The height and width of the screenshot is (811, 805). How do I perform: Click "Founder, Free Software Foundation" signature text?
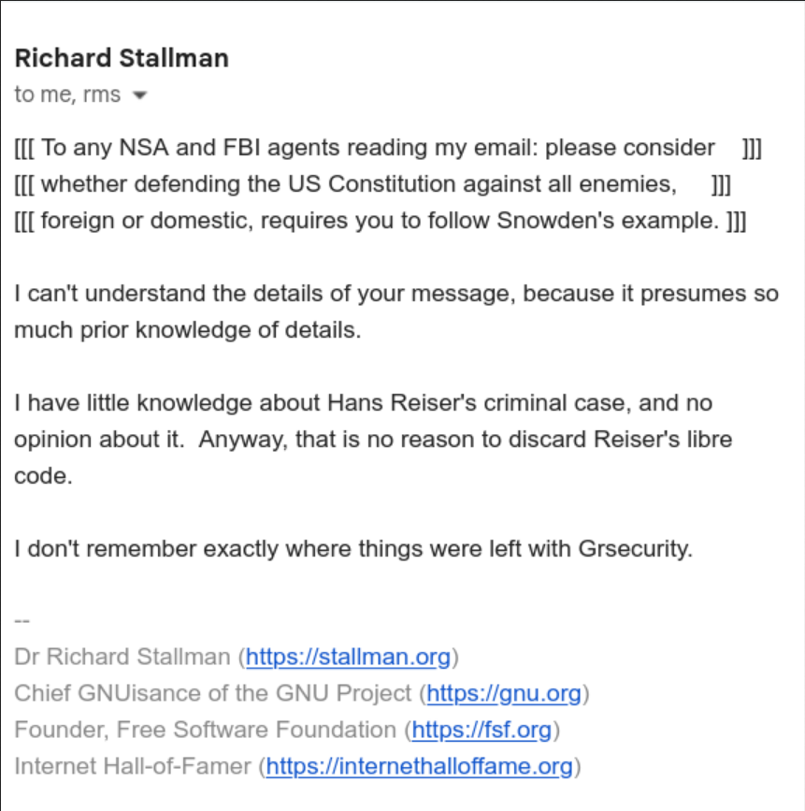pyautogui.click(x=206, y=730)
